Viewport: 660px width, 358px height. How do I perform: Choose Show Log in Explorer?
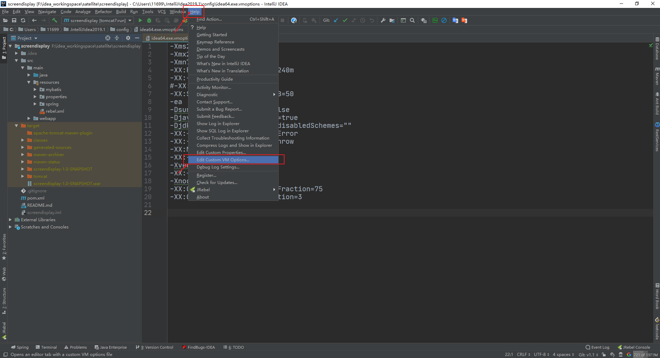233,124
